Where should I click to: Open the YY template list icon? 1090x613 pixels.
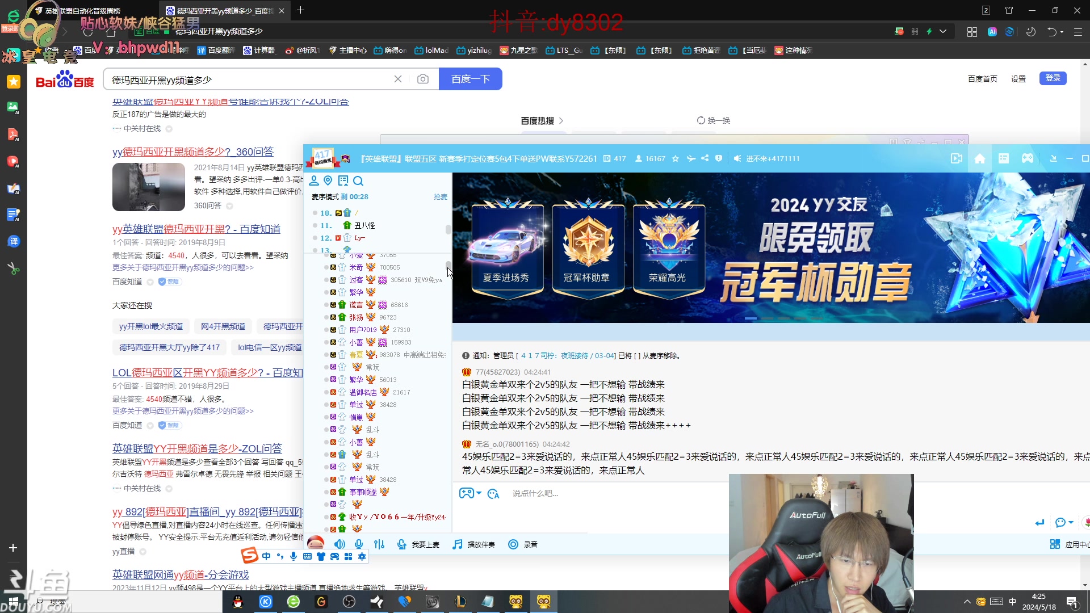coord(1004,158)
